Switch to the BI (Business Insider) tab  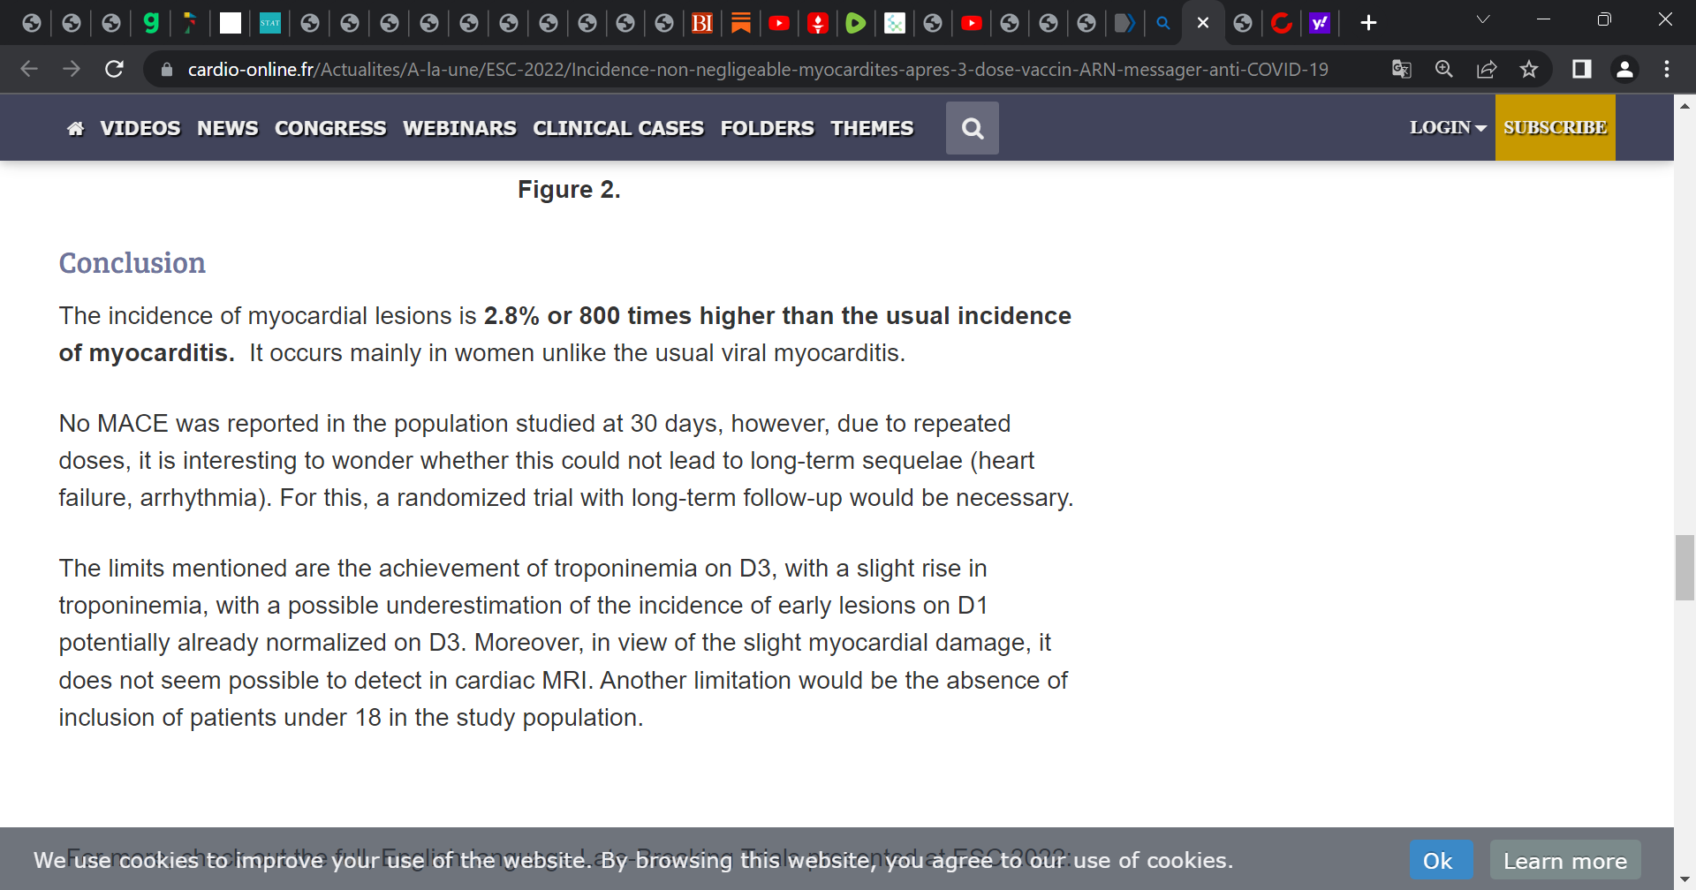(x=702, y=23)
